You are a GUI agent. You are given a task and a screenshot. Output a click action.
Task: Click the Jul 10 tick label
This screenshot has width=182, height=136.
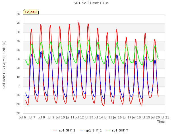tap(60, 117)
